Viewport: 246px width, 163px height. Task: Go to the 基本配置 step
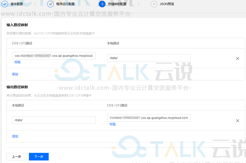pos(17,4)
